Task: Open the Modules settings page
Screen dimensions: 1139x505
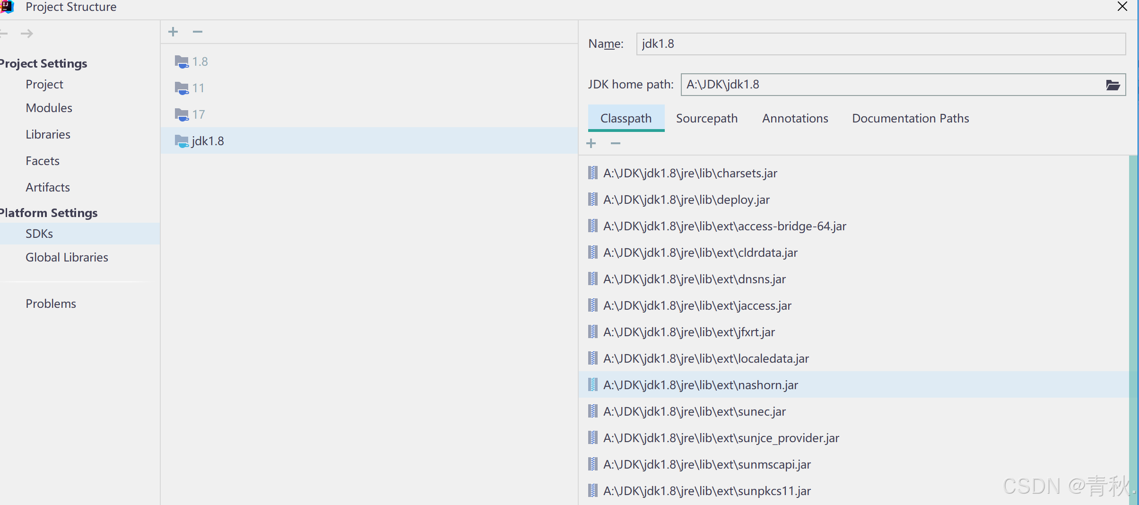Action: [x=49, y=107]
